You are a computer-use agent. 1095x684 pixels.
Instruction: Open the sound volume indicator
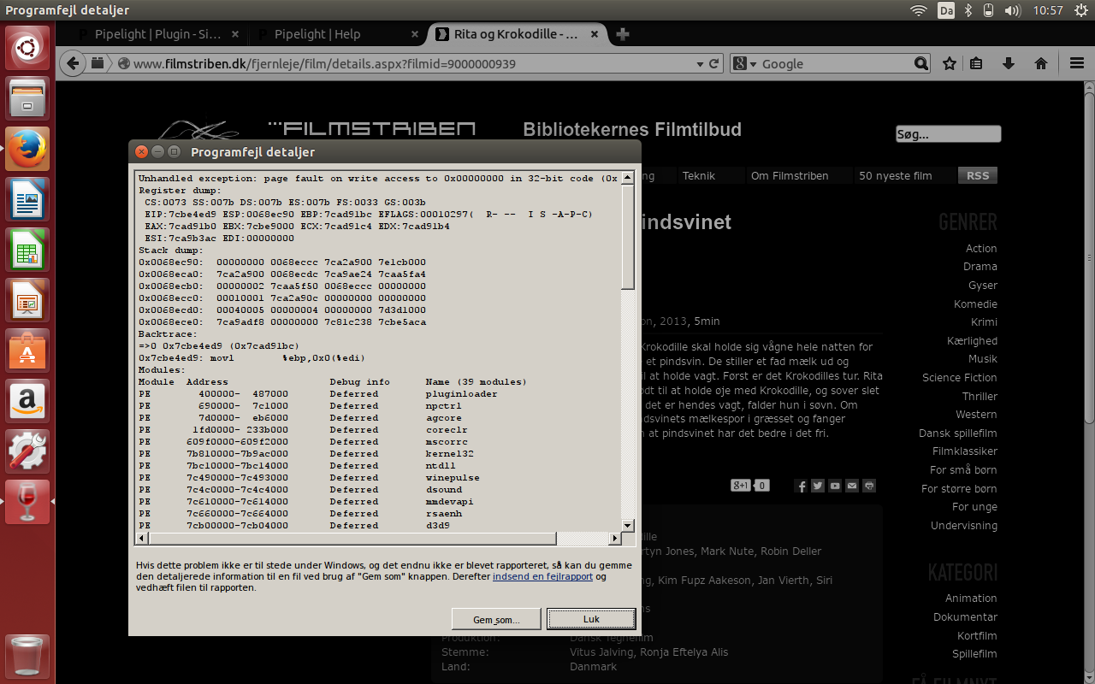[x=1013, y=10]
